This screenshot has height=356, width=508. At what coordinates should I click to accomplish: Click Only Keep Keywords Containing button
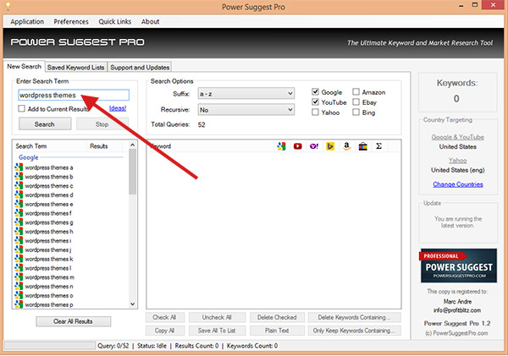pyautogui.click(x=355, y=331)
